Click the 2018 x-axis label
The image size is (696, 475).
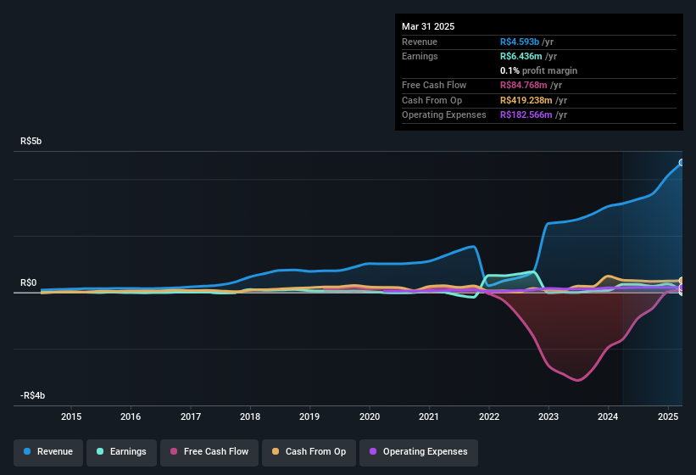(x=250, y=416)
